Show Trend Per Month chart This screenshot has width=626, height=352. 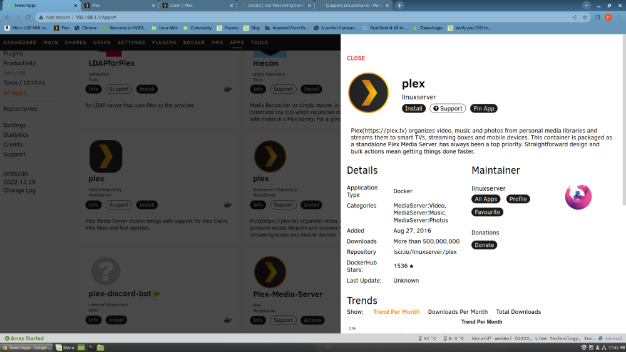396,312
